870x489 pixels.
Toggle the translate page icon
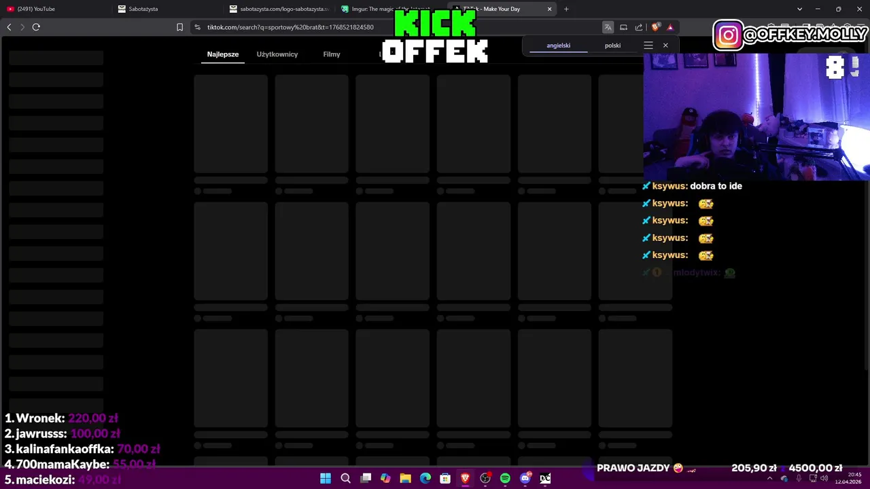pyautogui.click(x=608, y=27)
